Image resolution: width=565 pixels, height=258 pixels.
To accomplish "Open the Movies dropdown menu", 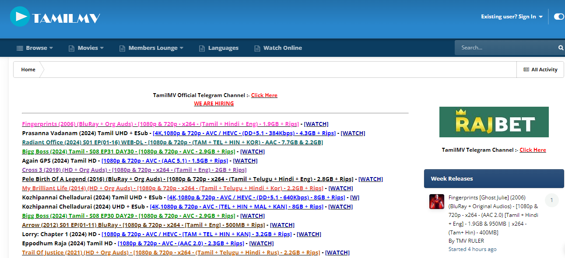I will pos(86,48).
